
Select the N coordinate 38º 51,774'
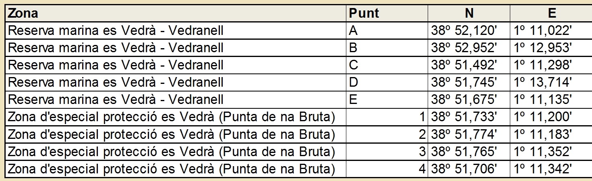tap(464, 134)
